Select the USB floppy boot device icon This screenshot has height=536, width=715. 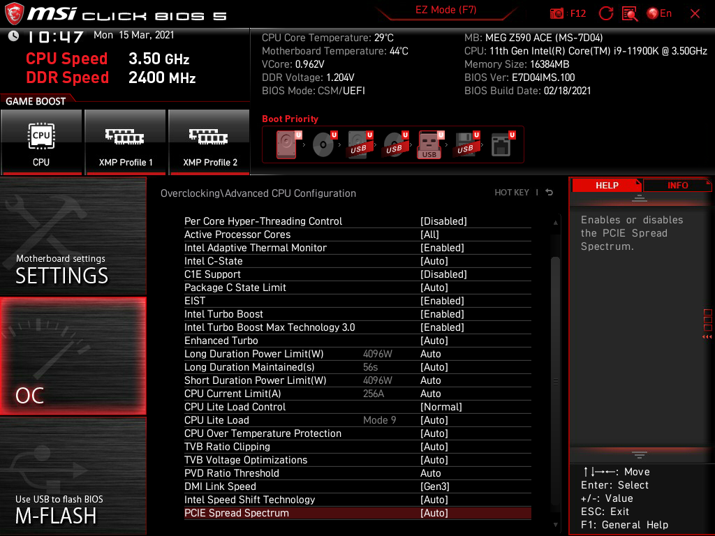[x=466, y=144]
